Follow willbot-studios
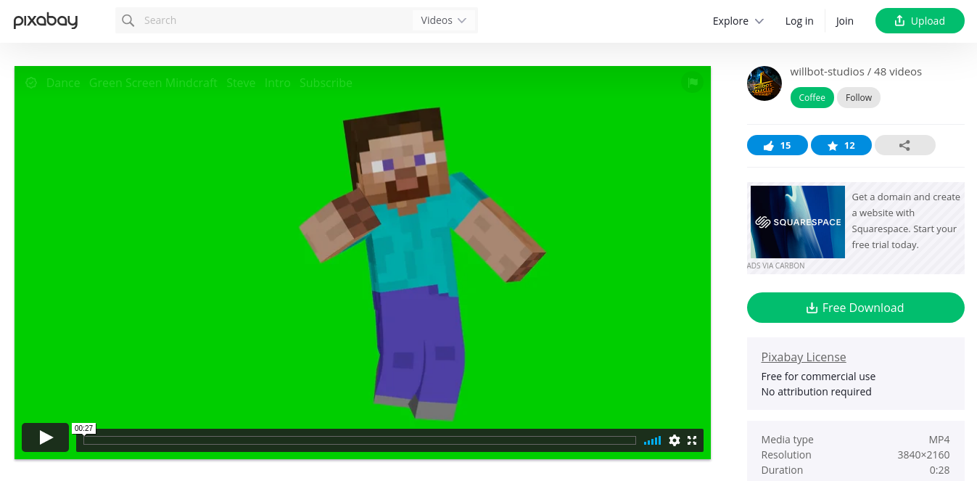 coord(859,98)
